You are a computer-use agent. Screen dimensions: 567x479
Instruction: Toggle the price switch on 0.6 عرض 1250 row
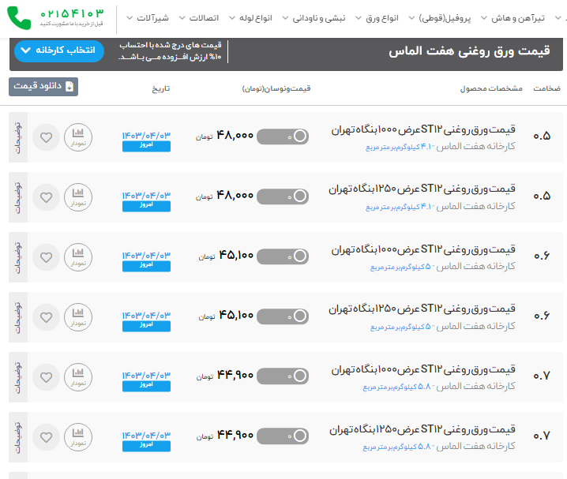coord(283,316)
